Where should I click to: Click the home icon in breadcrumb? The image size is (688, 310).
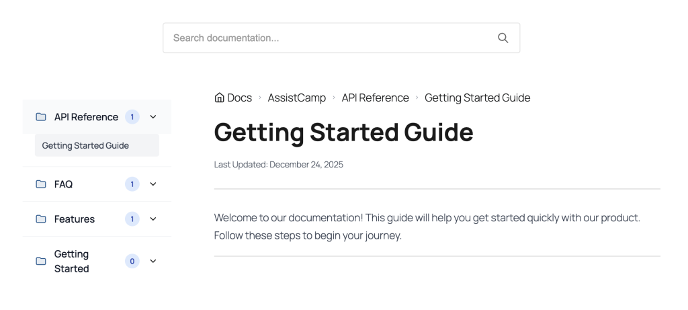pos(219,98)
